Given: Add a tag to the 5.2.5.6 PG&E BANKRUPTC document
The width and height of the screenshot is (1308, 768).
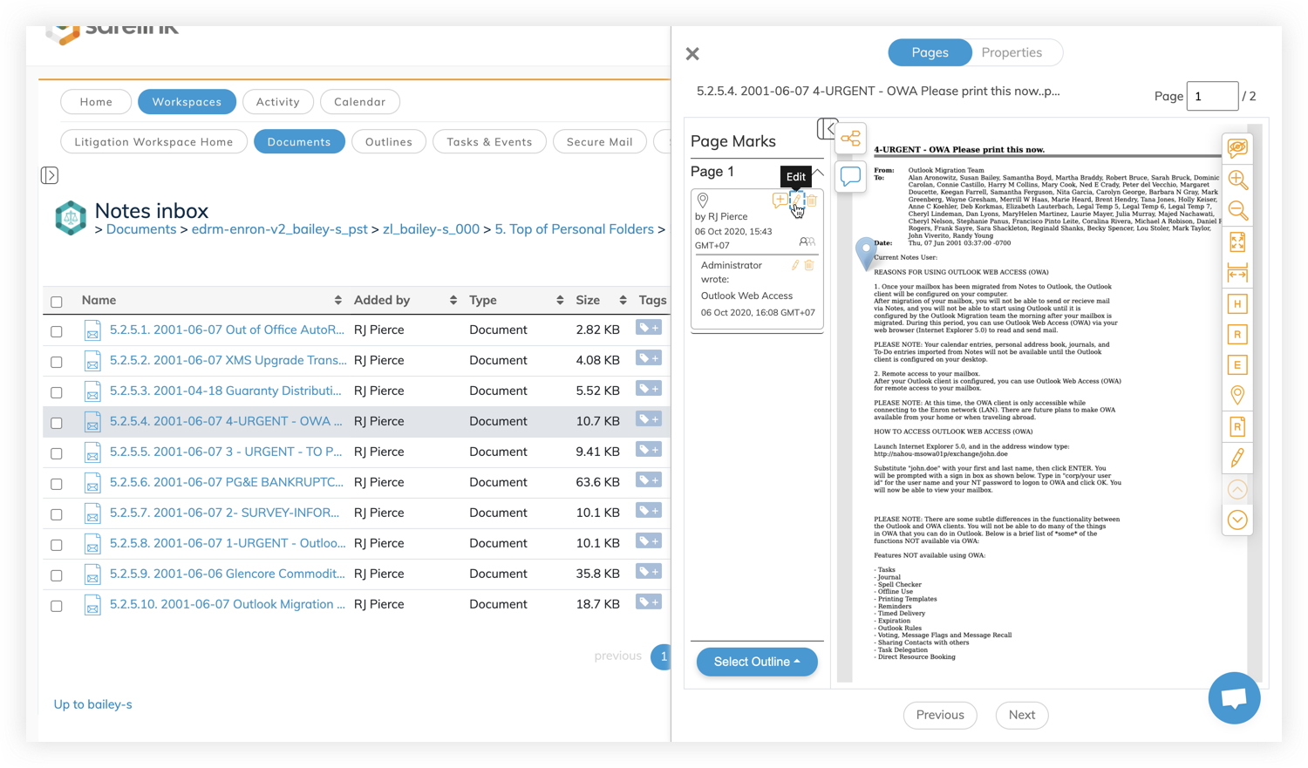Looking at the screenshot, I should (648, 480).
